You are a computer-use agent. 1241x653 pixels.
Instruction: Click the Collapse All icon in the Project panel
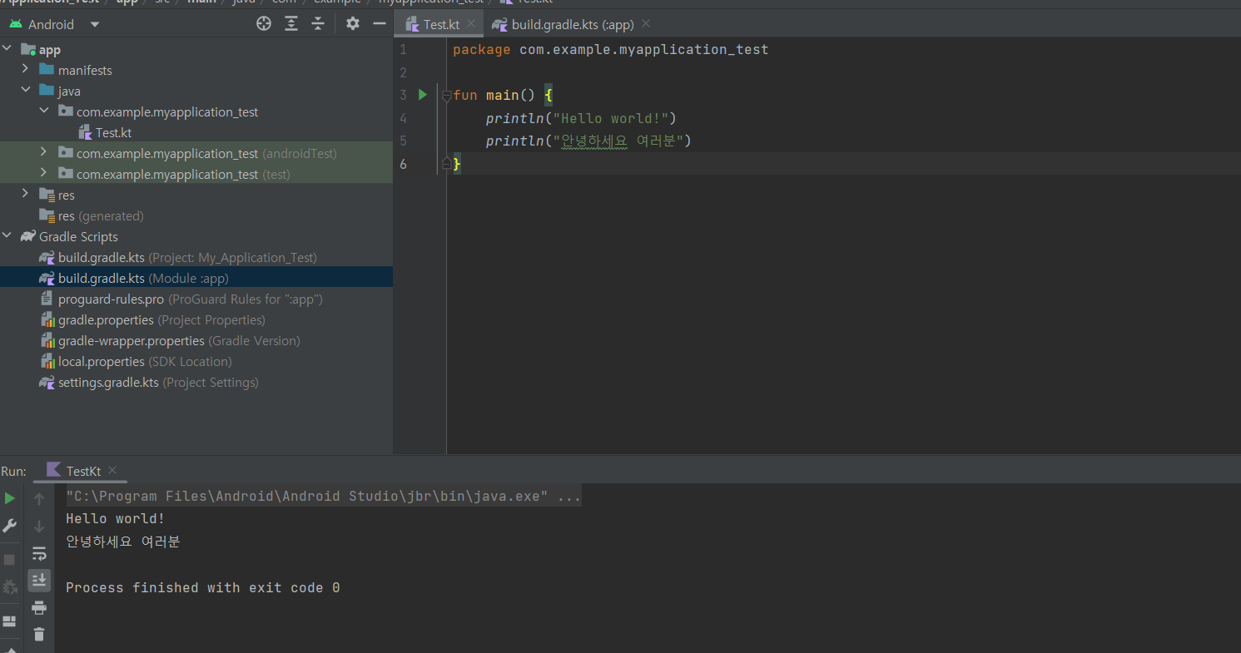318,24
